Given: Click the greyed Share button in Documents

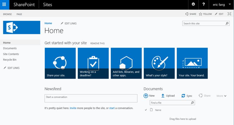Looking at the screenshot, I should [205, 96].
